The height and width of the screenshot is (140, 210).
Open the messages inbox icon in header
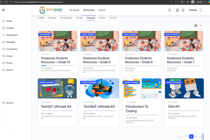177,10
